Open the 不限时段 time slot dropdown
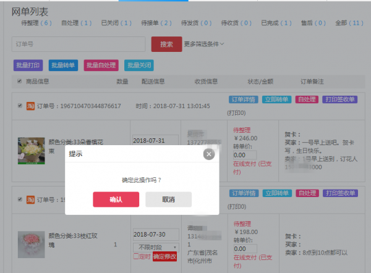 [155, 246]
